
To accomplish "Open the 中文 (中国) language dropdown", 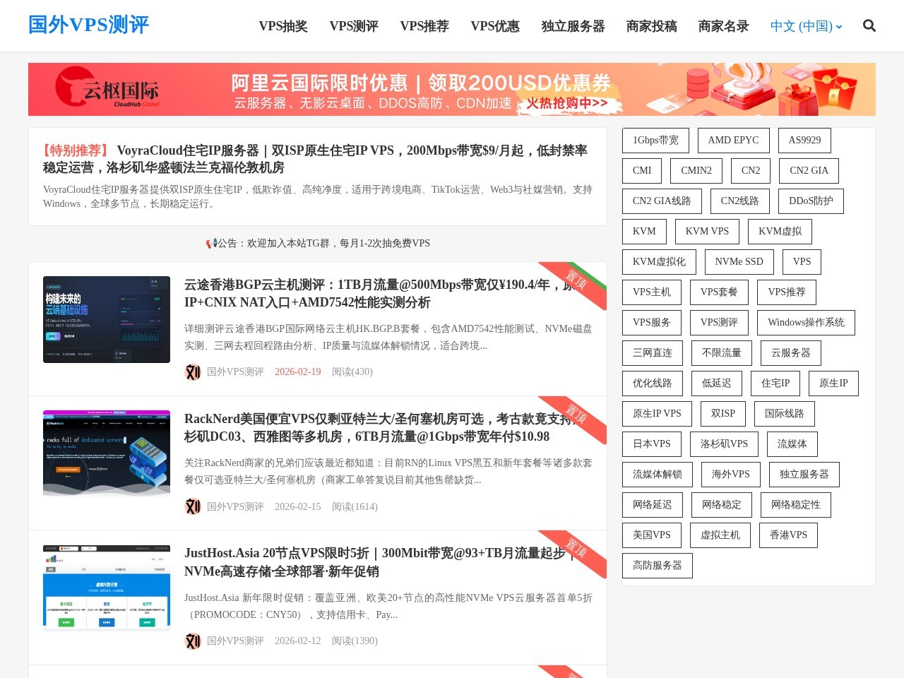I will pyautogui.click(x=802, y=26).
